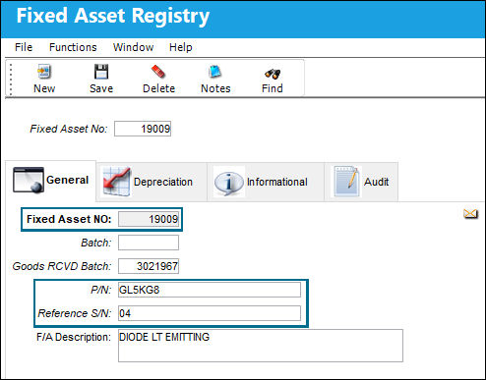The width and height of the screenshot is (486, 380).
Task: Open the File menu
Action: [x=24, y=47]
